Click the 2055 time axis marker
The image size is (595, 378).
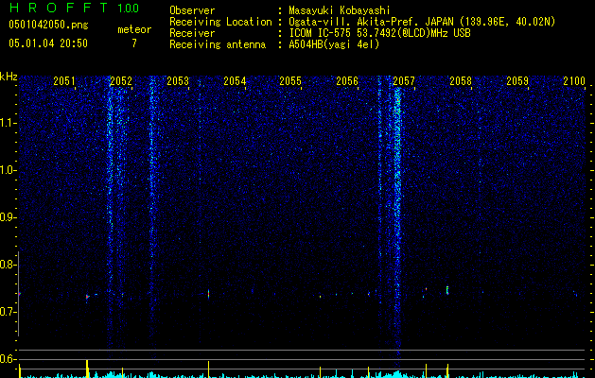pos(290,81)
